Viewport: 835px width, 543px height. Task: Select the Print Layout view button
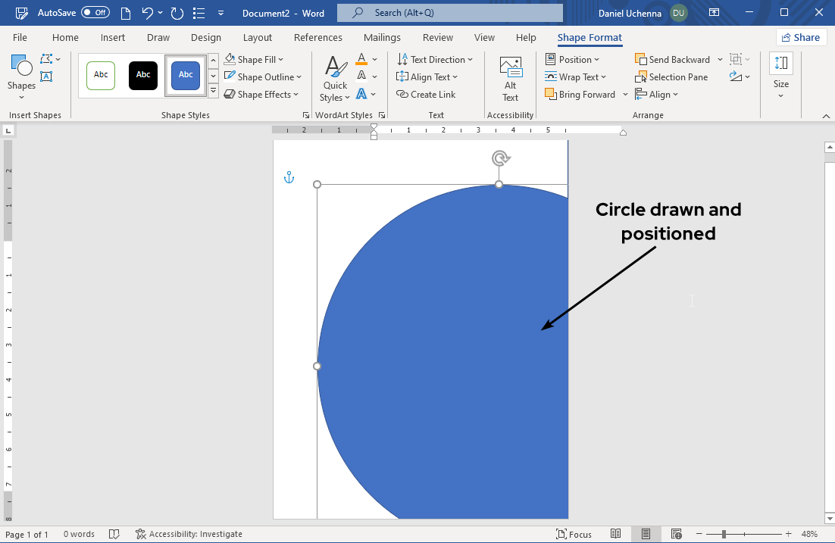point(646,534)
